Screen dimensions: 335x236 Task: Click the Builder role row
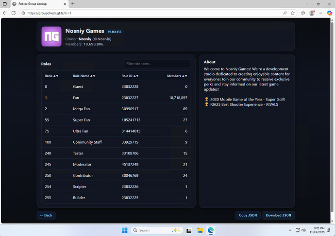(x=116, y=198)
